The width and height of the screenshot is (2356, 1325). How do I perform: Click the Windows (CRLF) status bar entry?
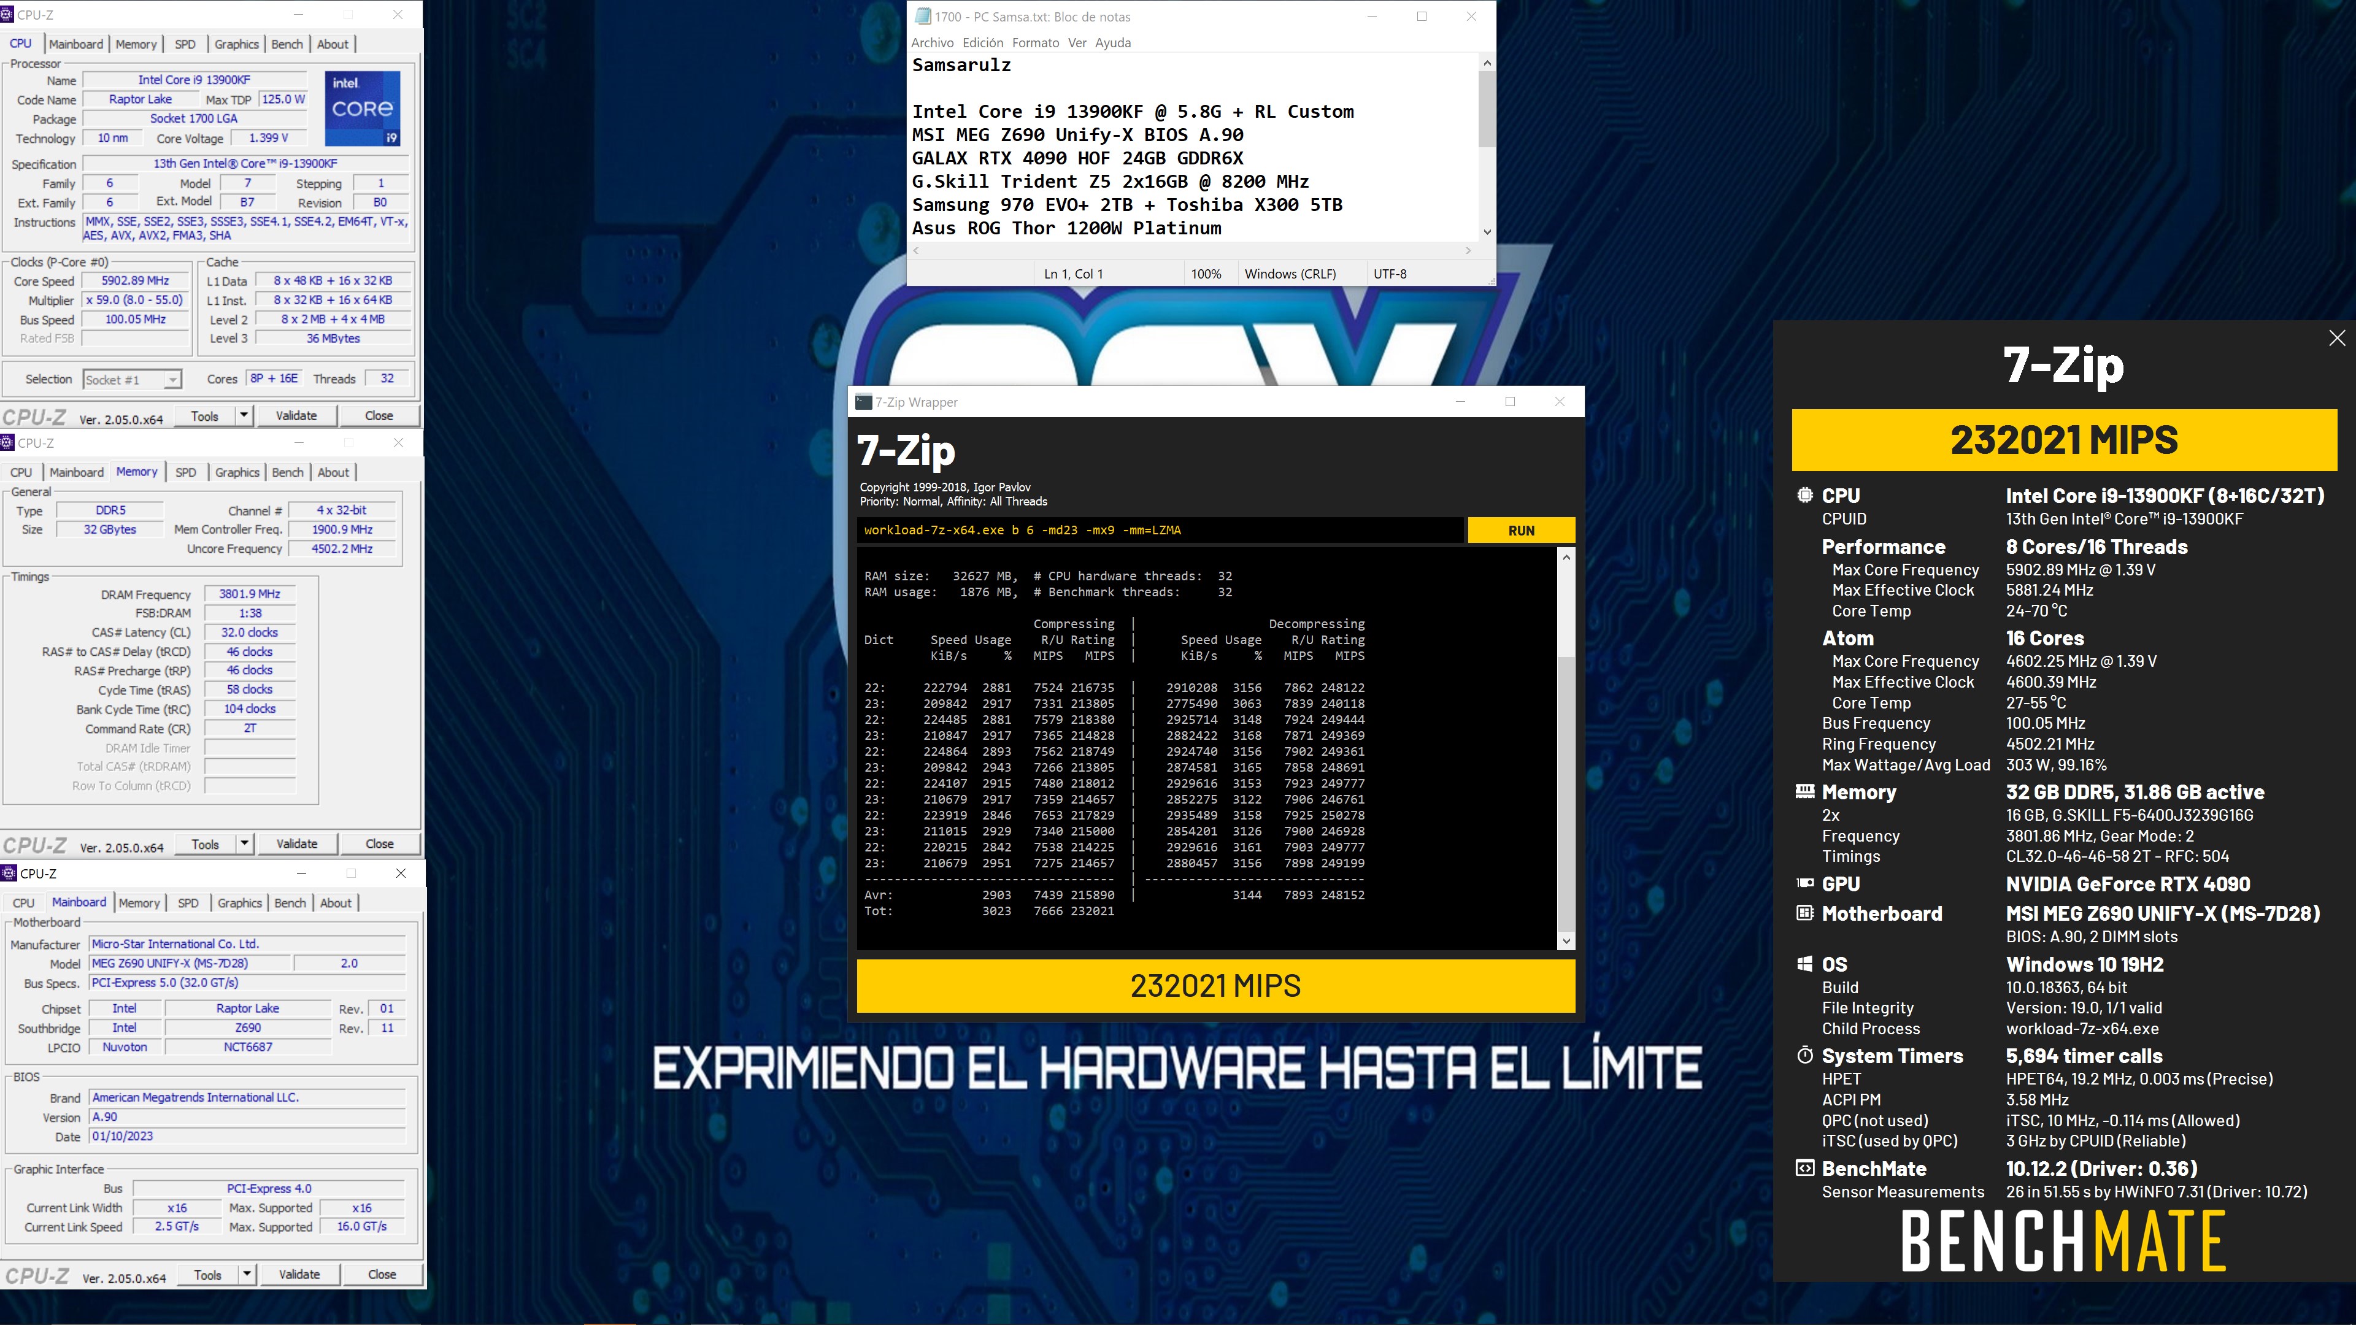pyautogui.click(x=1290, y=274)
